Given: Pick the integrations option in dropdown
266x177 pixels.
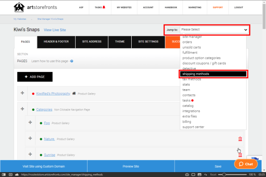Looking at the screenshot, I should (192, 111).
